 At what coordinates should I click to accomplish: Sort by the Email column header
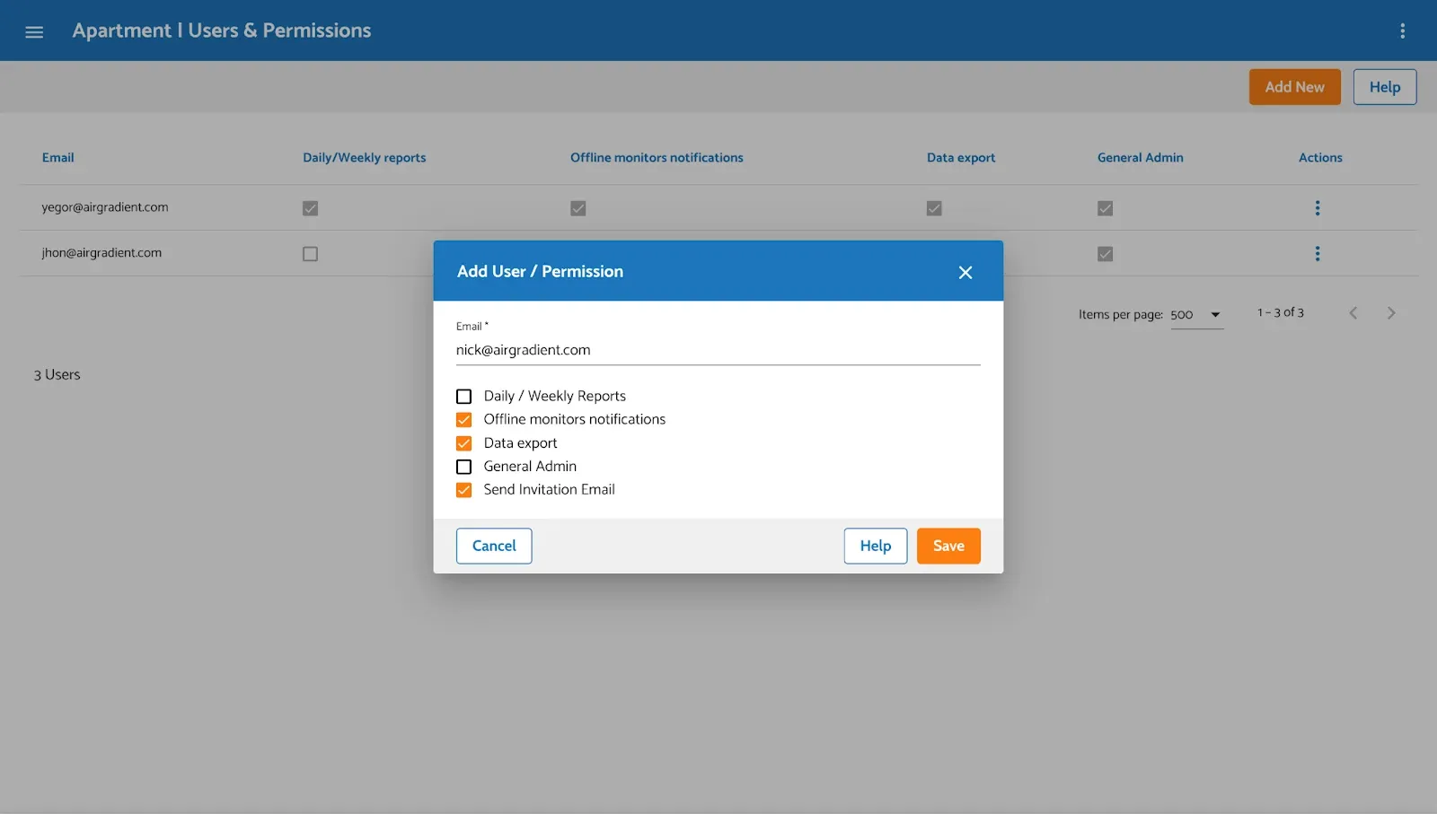[57, 157]
